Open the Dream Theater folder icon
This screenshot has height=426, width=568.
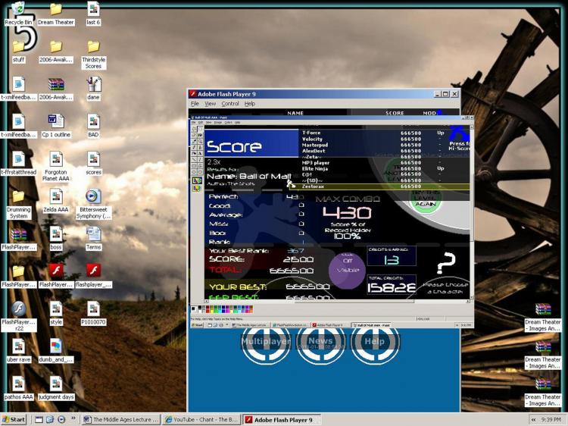(56, 14)
